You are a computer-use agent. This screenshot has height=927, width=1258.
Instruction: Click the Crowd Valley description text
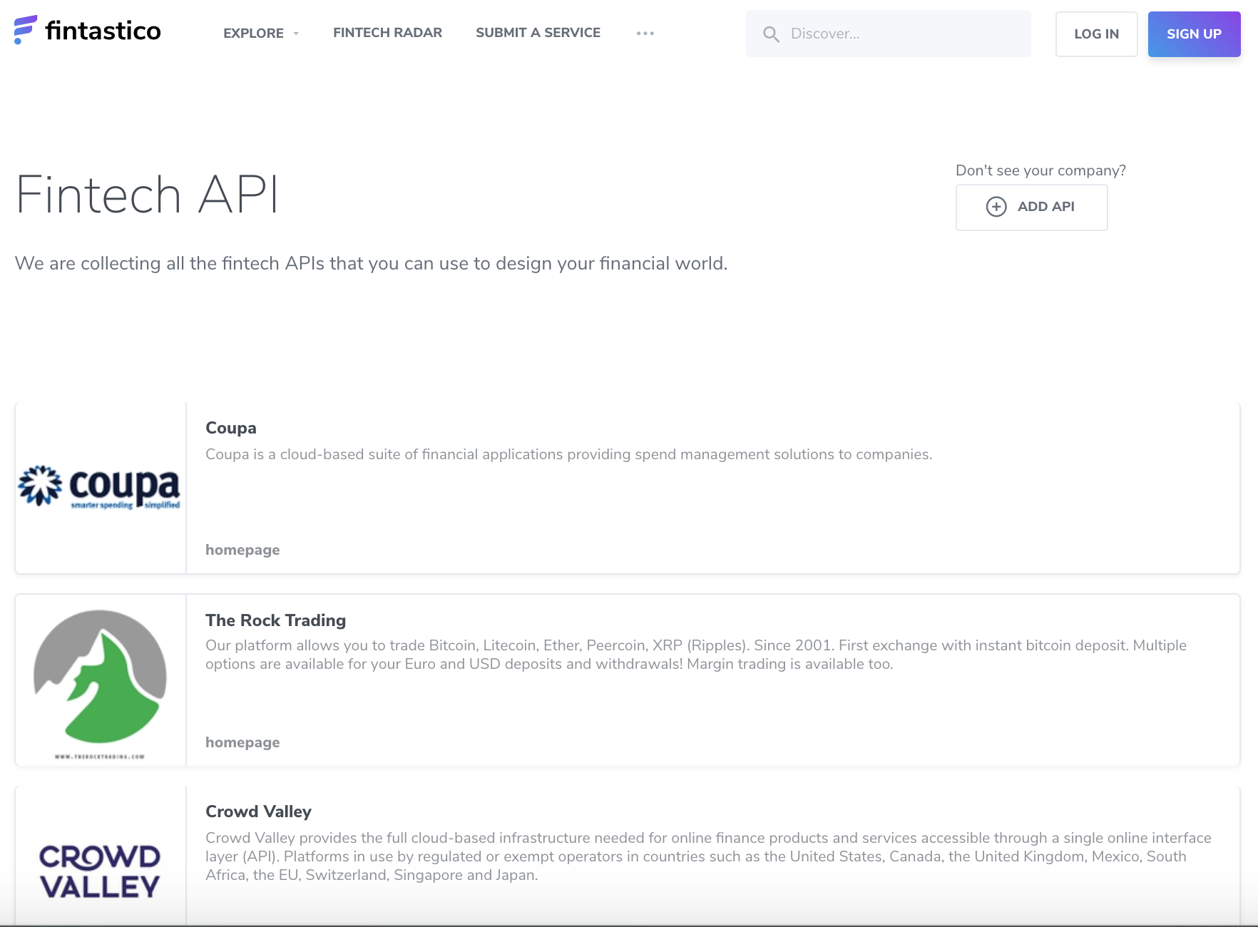[708, 856]
